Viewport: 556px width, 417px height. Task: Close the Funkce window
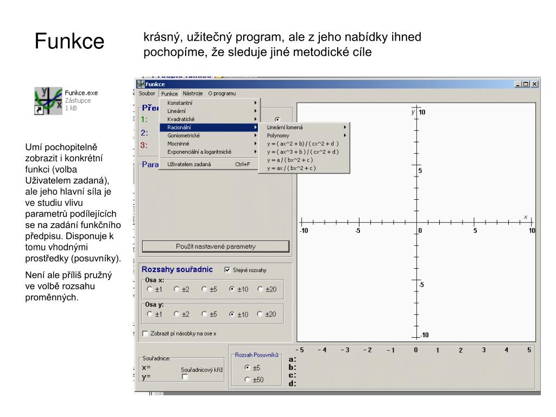point(535,84)
